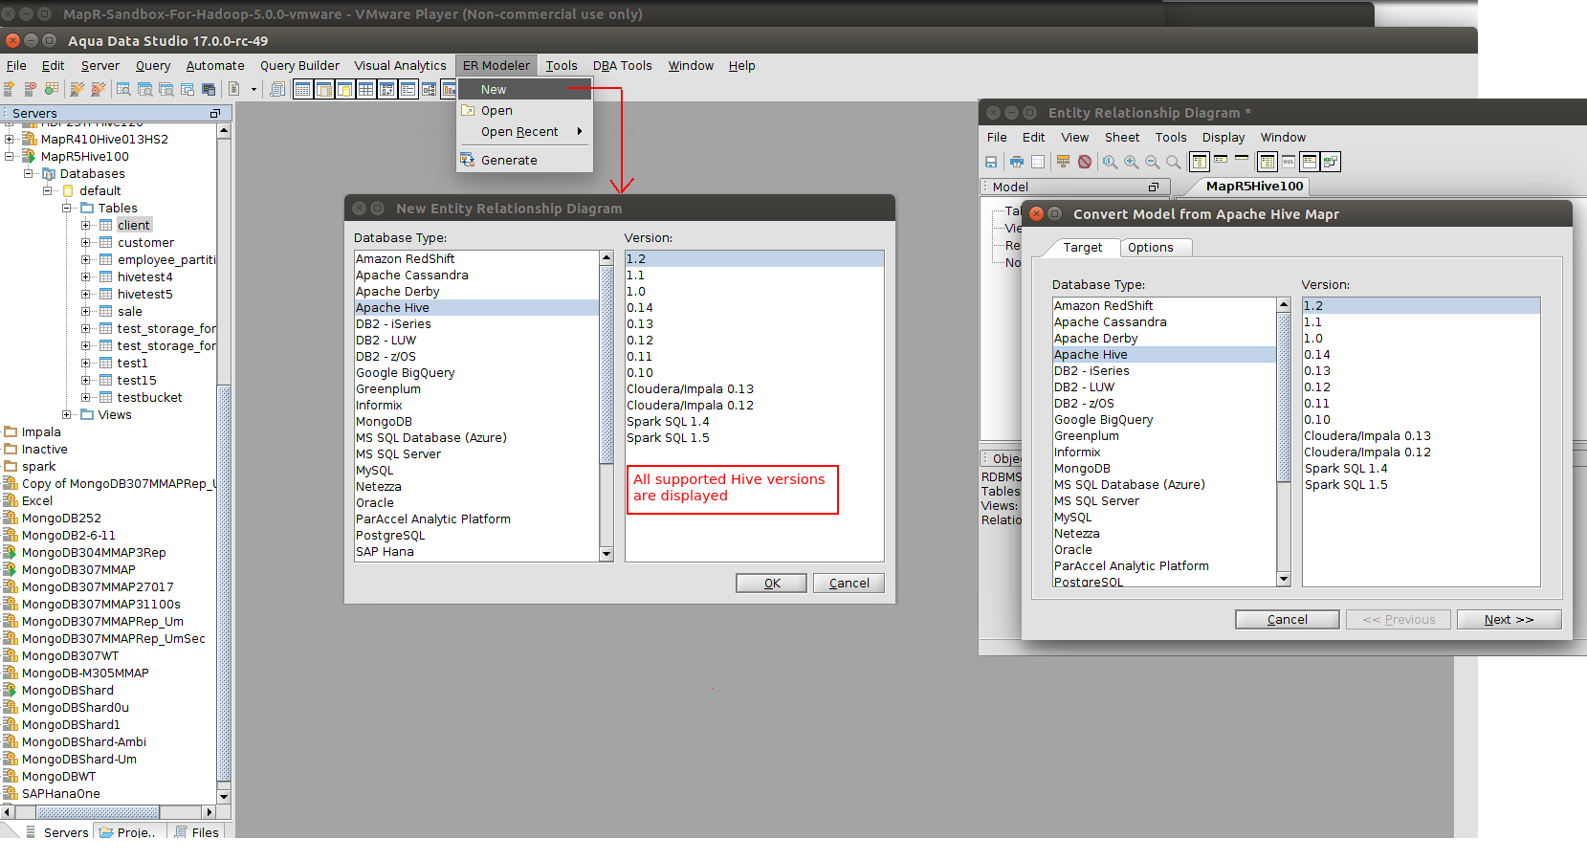Click the zoom out icon in ER Diagram toolbar
1587x861 pixels.
click(1152, 162)
